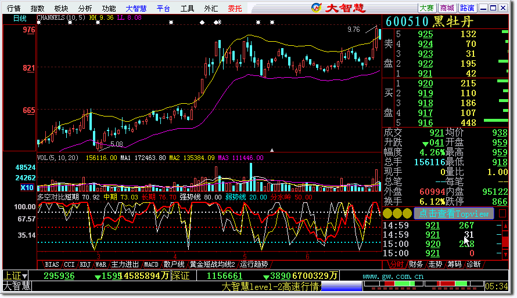517x298 pixels.
Task: Click the 深证 index label
Action: pyautogui.click(x=180, y=275)
